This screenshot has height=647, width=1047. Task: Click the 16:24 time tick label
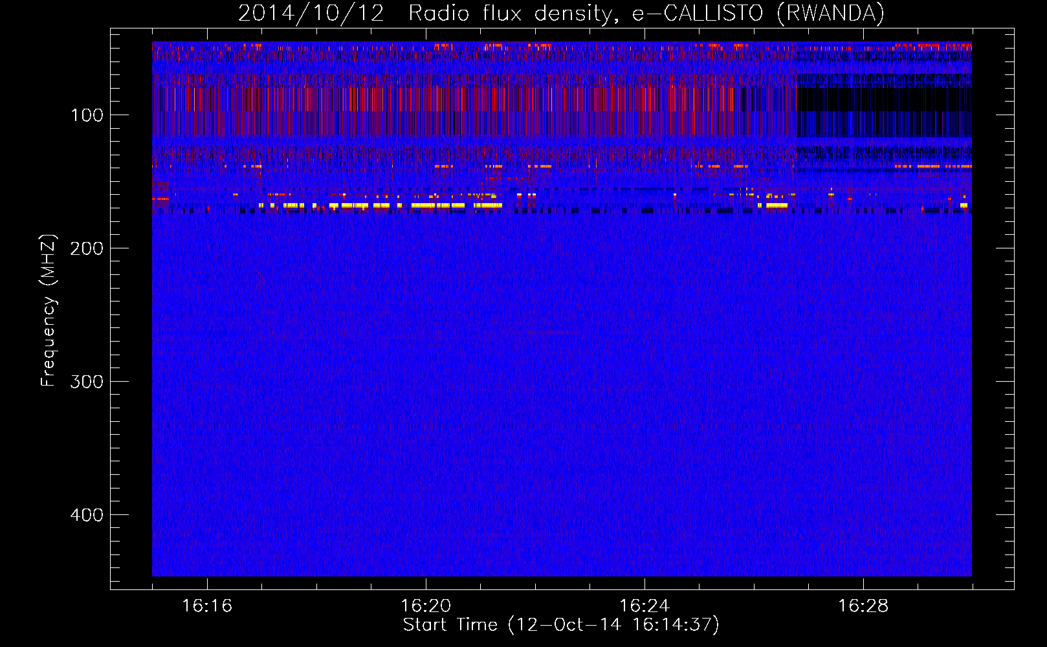645,606
